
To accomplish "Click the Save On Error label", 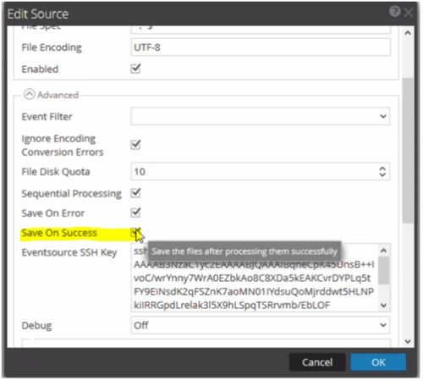I will point(53,213).
